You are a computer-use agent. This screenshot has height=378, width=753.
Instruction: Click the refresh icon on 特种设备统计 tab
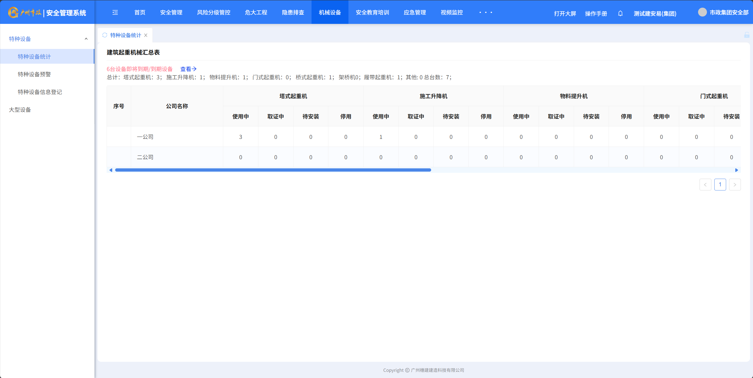(x=105, y=35)
